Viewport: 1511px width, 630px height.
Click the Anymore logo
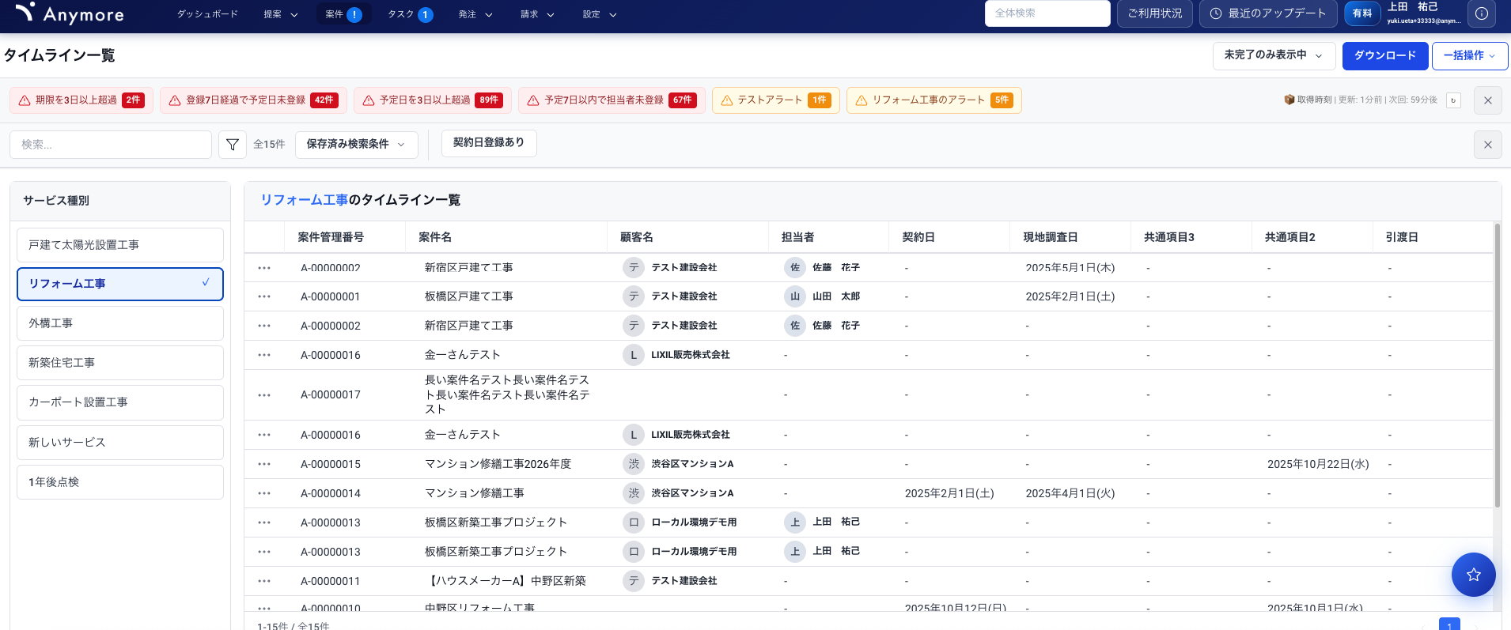(70, 13)
